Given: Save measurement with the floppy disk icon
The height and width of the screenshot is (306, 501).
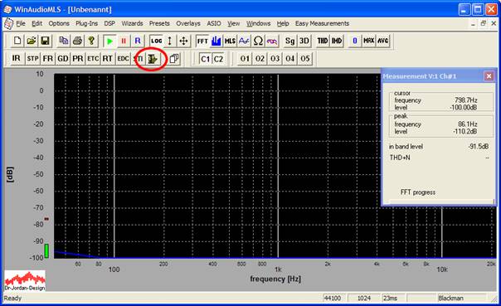Looking at the screenshot, I should coord(45,41).
